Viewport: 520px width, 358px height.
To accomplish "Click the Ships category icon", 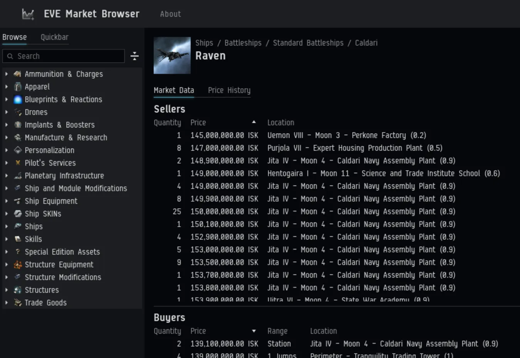I will click(17, 226).
